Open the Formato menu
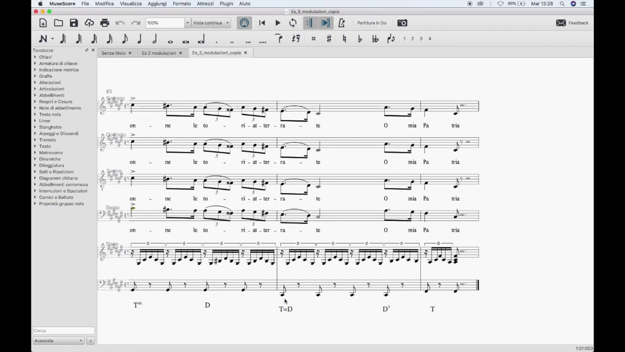 point(182,3)
